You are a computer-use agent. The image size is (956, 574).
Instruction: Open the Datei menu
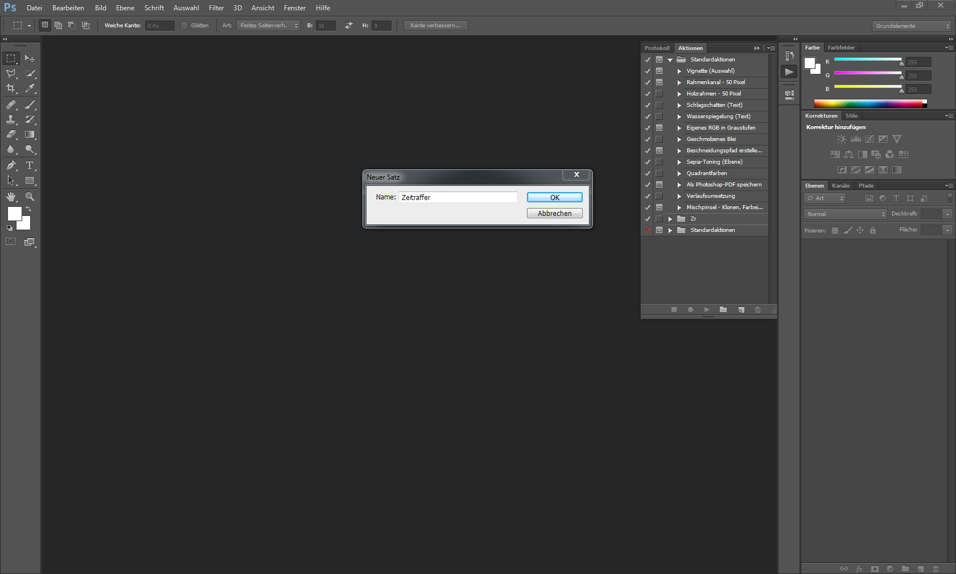coord(34,8)
